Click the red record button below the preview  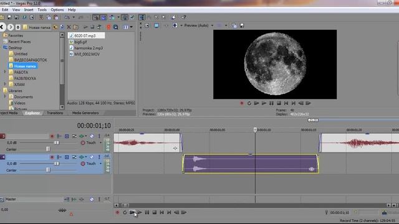click(x=242, y=103)
